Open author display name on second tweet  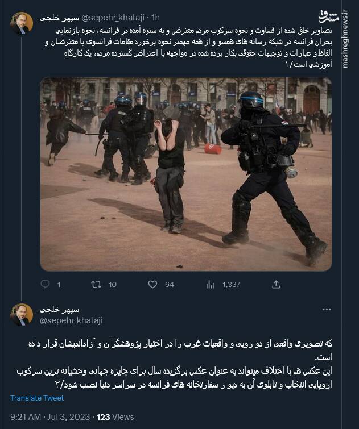click(60, 310)
